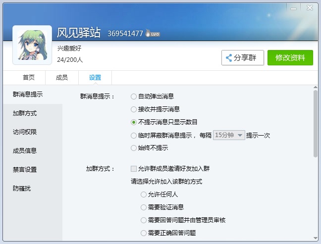The image size is (321, 244).
Task: Jump to 加群方式 section in sidebar
Action: [x=33, y=113]
